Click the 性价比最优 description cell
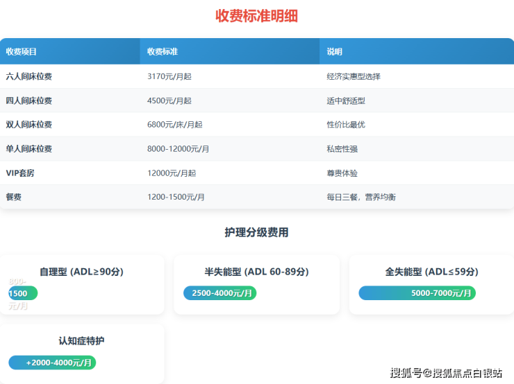This screenshot has width=514, height=384. point(346,125)
